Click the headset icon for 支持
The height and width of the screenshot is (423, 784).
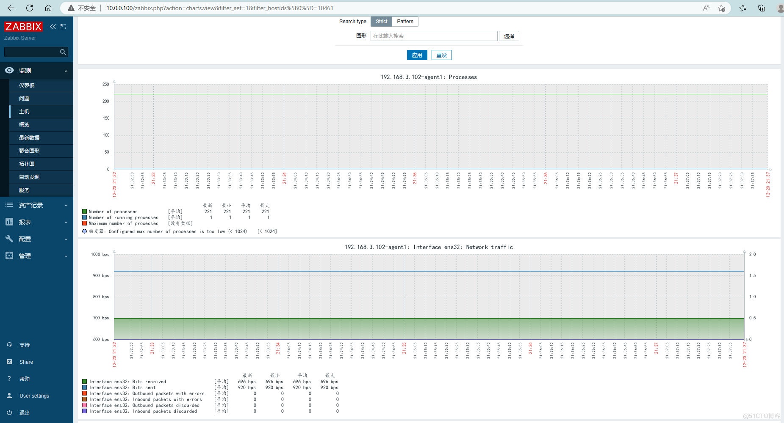[9, 345]
